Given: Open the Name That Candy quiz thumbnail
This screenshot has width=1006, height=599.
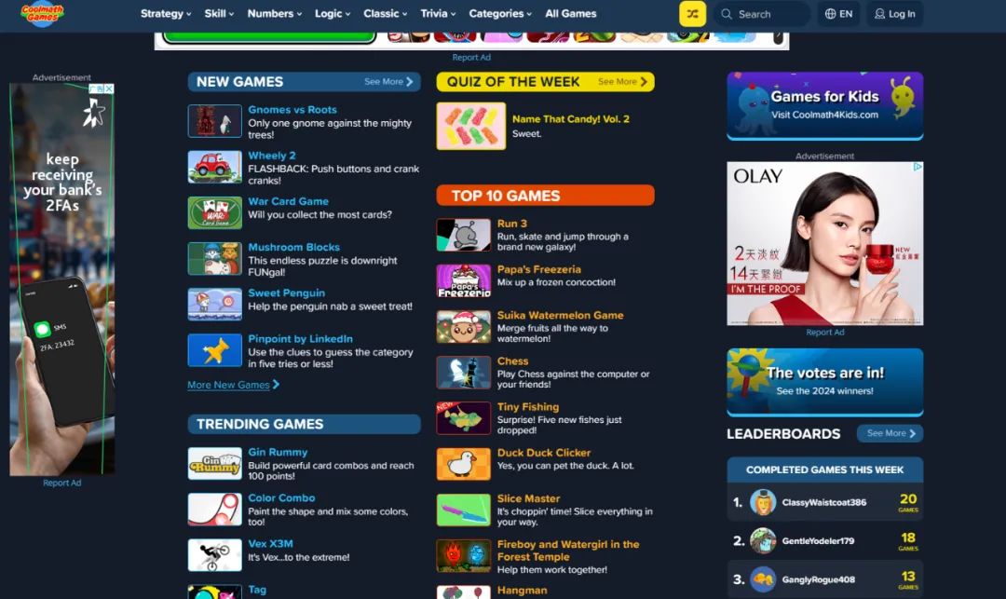Looking at the screenshot, I should [471, 126].
